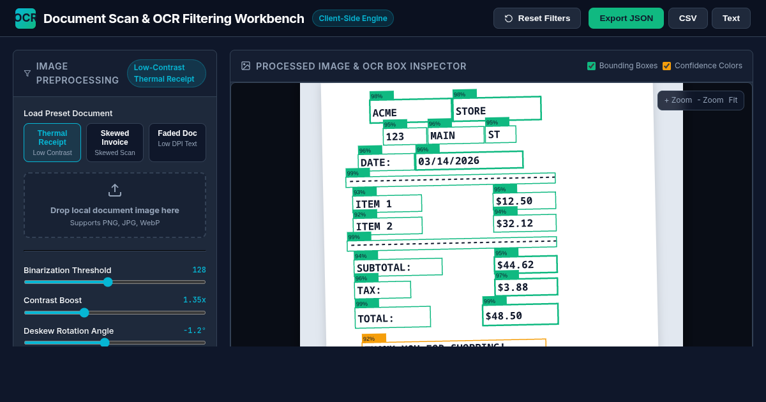Screen dimensions: 766x402
Task: Click the Document Scan & OCR Filtering Workbench title
Action: coord(174,19)
